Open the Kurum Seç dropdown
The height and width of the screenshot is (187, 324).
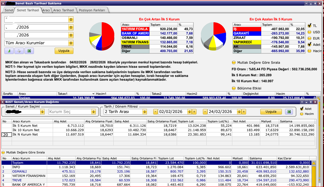point(93,112)
